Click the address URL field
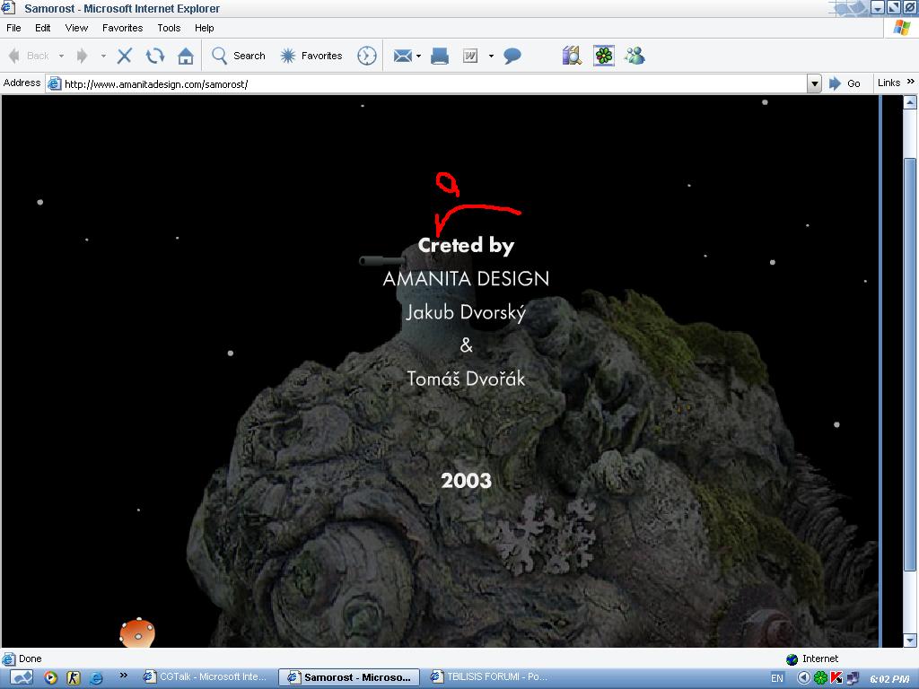This screenshot has width=919, height=689. point(431,83)
